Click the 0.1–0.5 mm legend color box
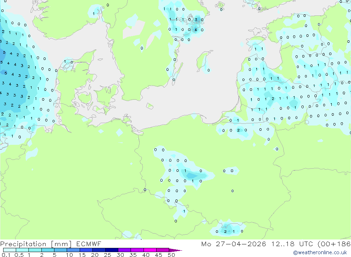This screenshot has height=257, width=351. 9,250
